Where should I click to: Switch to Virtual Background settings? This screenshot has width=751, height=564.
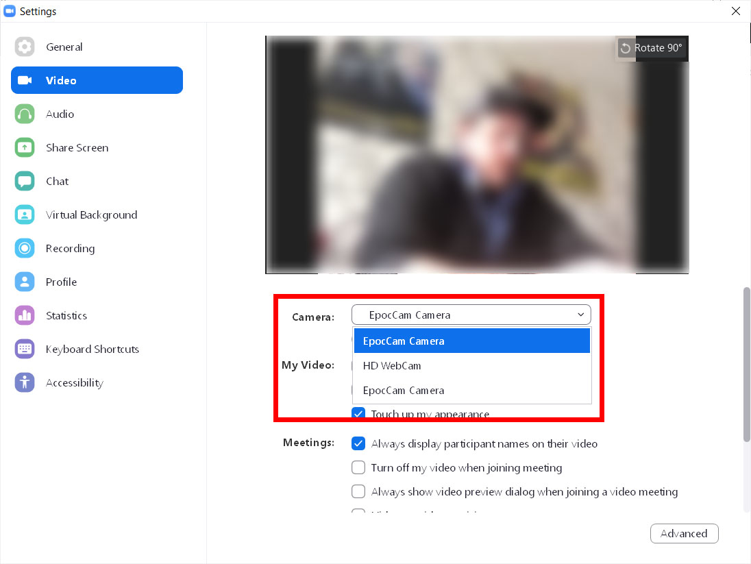pos(97,214)
